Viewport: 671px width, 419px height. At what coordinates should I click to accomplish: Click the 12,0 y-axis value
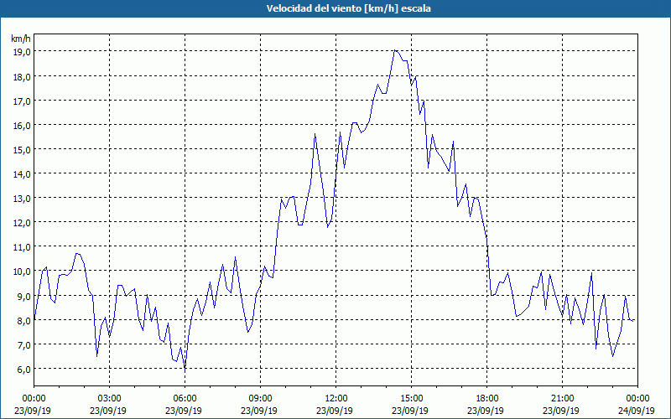pyautogui.click(x=22, y=223)
